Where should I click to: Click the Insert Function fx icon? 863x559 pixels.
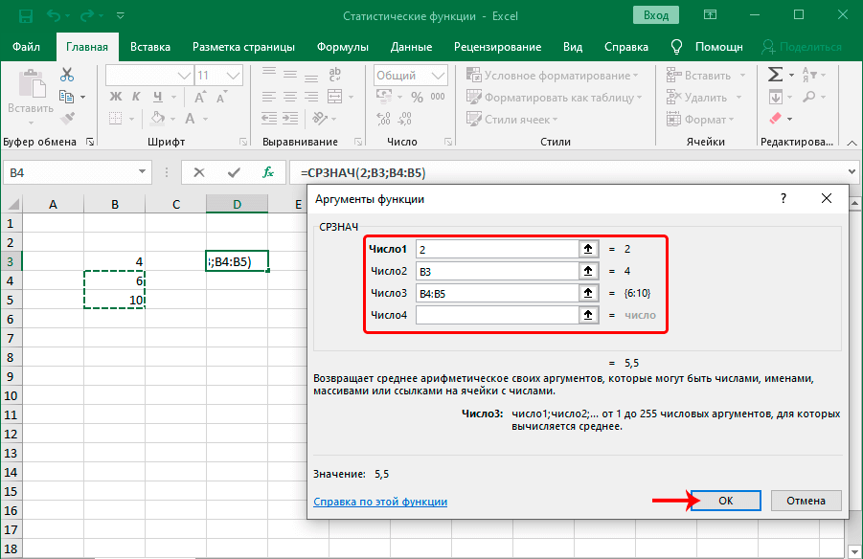tap(269, 172)
